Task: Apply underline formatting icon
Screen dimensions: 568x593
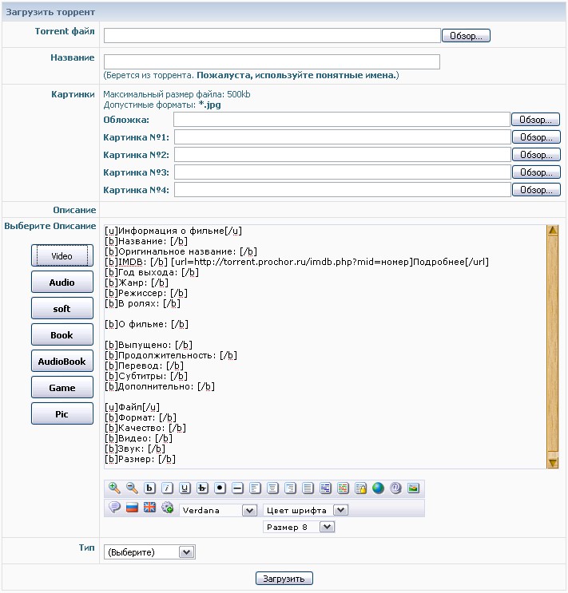Action: [x=185, y=488]
